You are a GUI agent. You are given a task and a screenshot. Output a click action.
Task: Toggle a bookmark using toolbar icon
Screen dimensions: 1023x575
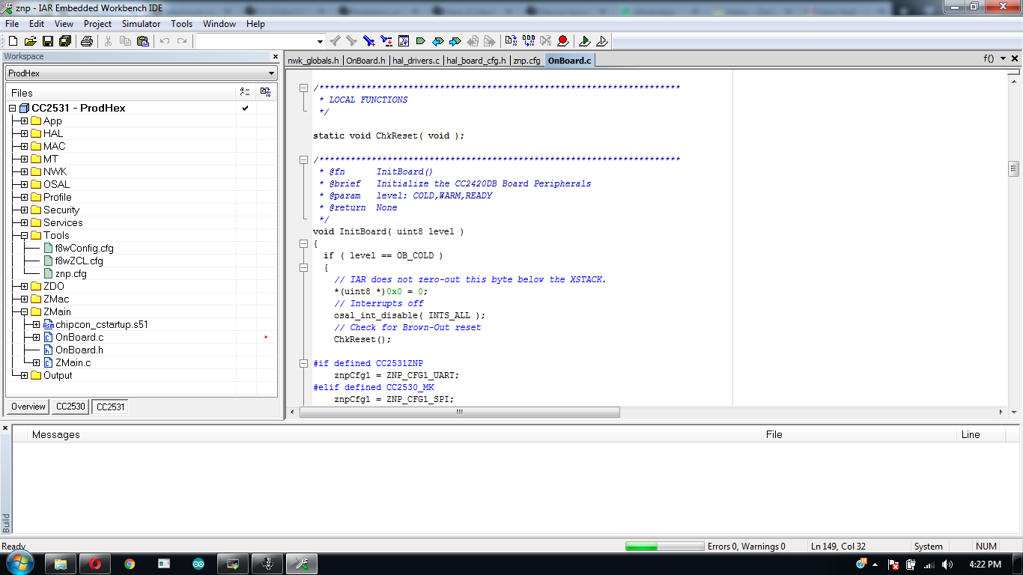[x=421, y=41]
